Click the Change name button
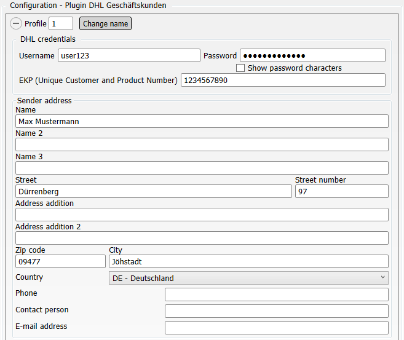404x340 pixels. tap(105, 23)
